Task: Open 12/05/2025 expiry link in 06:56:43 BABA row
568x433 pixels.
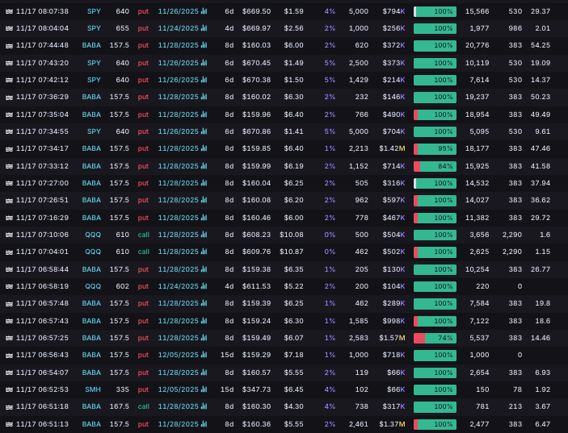Action: [x=179, y=355]
